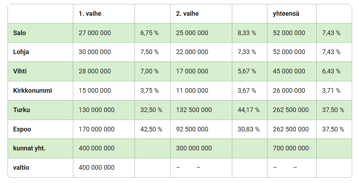Screen dimensions: 359x183
Task: Click the 3,71 % Kirkkonummi total percentage
Action: pyautogui.click(x=331, y=91)
